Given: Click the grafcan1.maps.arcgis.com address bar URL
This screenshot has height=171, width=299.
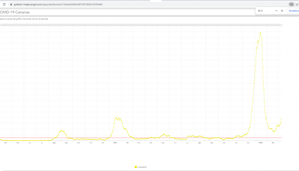Looking at the screenshot, I should point(58,4).
